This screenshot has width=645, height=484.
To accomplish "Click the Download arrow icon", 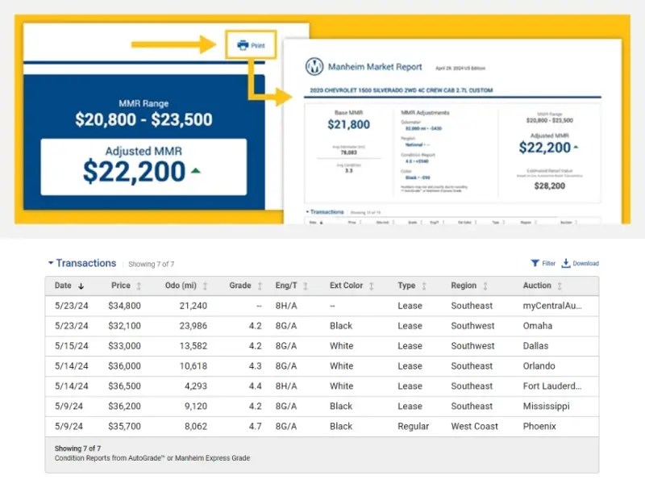I will click(x=566, y=263).
